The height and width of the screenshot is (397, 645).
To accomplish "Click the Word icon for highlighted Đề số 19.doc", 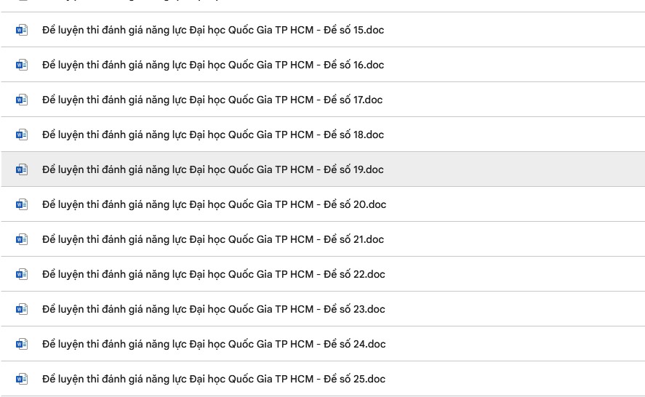I will tap(22, 169).
